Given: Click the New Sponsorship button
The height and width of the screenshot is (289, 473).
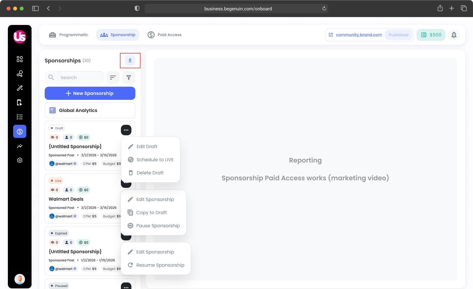Looking at the screenshot, I should click(x=90, y=93).
